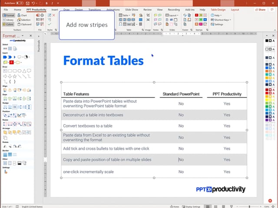The image size is (278, 208).
Task: Select the left brace shape in Draw section
Action: tap(10, 81)
